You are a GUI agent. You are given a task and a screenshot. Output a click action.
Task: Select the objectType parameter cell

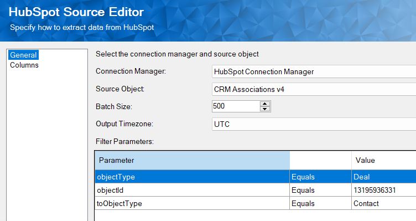click(x=192, y=177)
